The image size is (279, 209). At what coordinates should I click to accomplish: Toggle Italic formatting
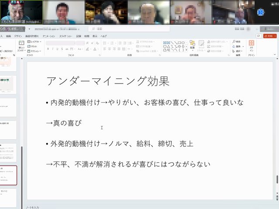tap(53, 49)
